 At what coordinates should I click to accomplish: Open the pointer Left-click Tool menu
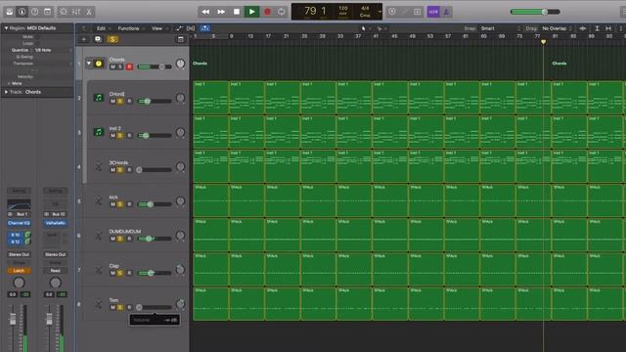(365, 28)
